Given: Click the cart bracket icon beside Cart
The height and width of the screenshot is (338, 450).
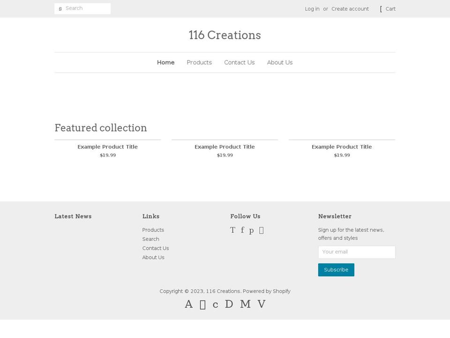Looking at the screenshot, I should coord(381,9).
